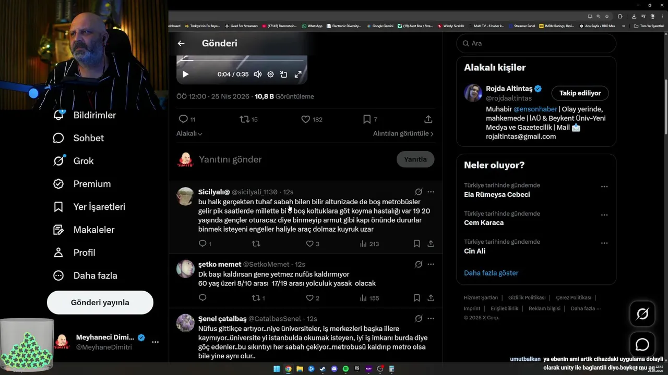Open Cem Karaca trending topic

484,223
